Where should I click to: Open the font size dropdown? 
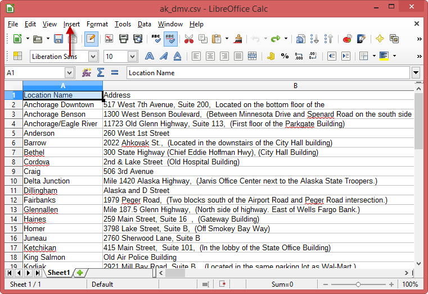(x=132, y=57)
